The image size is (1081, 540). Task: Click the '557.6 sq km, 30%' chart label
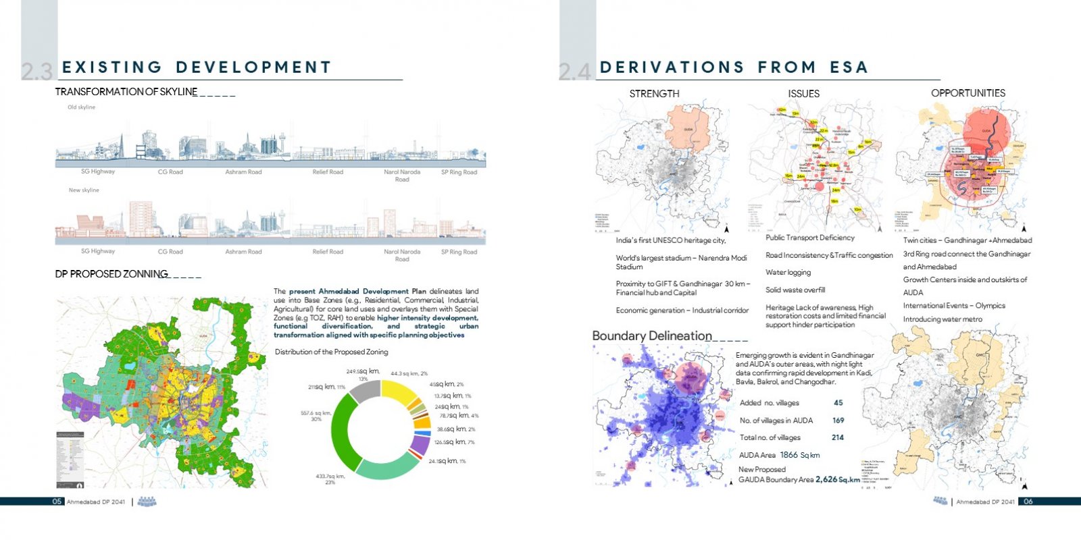pyautogui.click(x=316, y=416)
